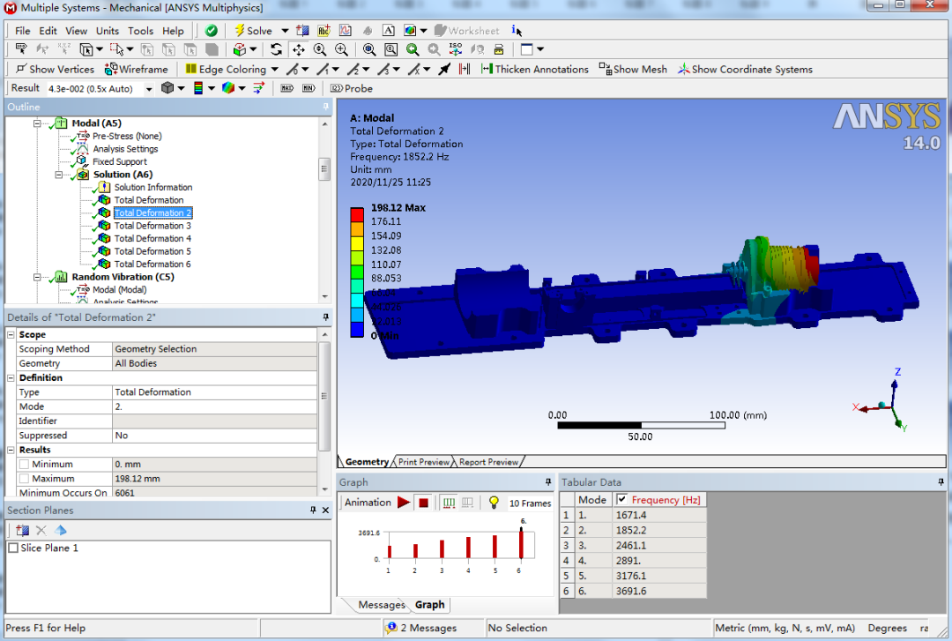Select Total Deformation 5 in the outline
This screenshot has height=641, width=952.
[x=152, y=251]
